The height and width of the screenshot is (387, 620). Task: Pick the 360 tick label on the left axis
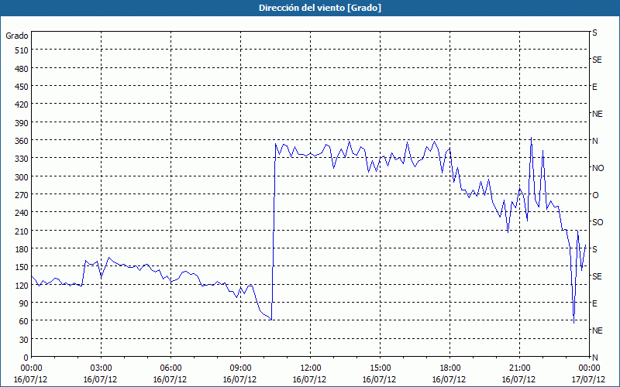(22, 141)
